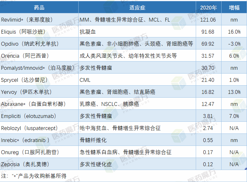Select the Orencia (阿巴西普) cell
The image size is (247, 182).
[x=25, y=56]
